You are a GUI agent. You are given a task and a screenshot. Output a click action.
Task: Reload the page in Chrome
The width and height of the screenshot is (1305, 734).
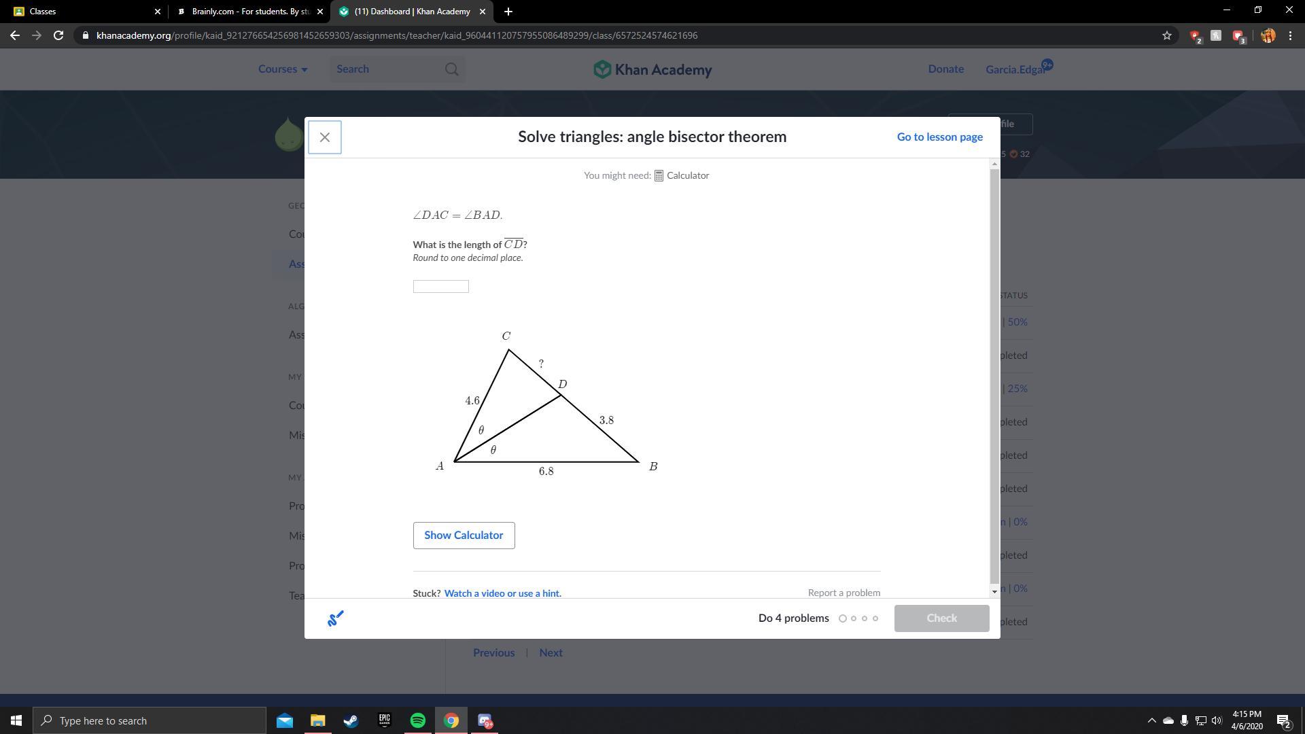(x=58, y=35)
